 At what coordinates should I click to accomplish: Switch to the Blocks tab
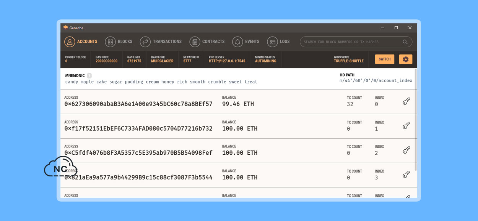click(119, 42)
